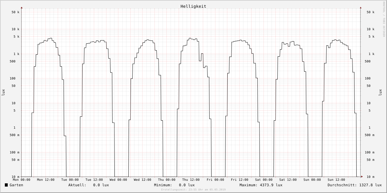Click the Tue 12:00 axis label
Screen dimensions: 387x193
94,180
